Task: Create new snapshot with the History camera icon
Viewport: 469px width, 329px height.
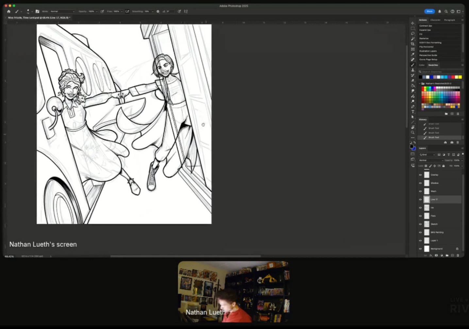Action: [452, 142]
